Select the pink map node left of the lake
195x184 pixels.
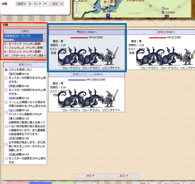(93, 5)
